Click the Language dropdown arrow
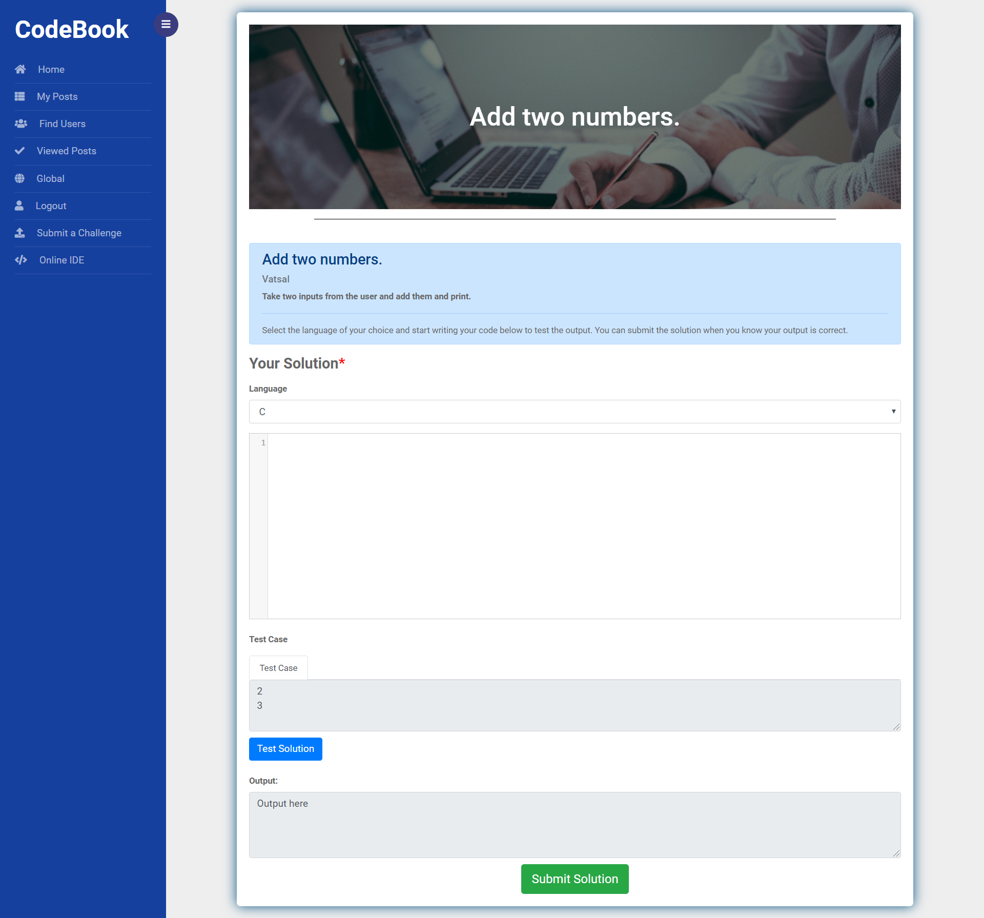 893,412
